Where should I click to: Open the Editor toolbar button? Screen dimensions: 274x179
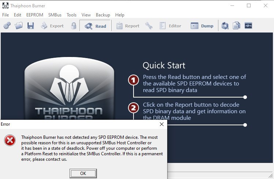tap(170, 26)
